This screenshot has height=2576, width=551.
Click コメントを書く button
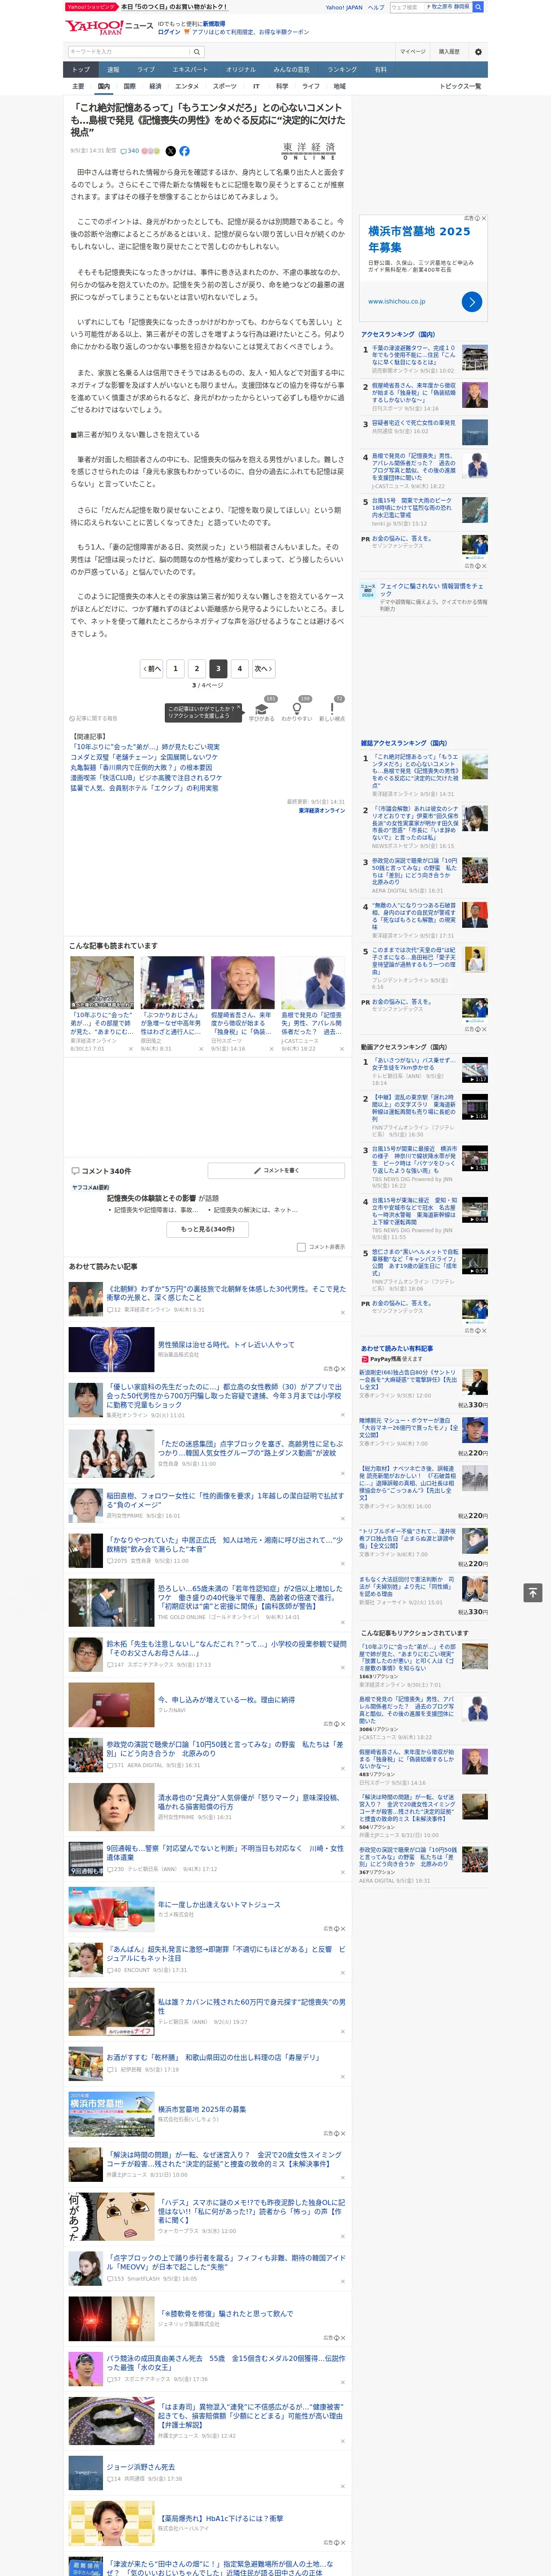pyautogui.click(x=276, y=1170)
